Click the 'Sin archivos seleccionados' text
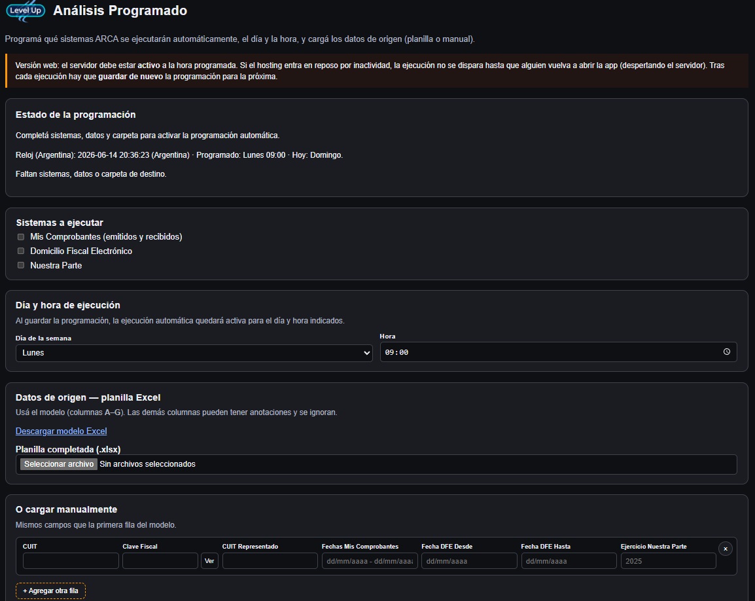This screenshot has width=755, height=601. pos(147,464)
